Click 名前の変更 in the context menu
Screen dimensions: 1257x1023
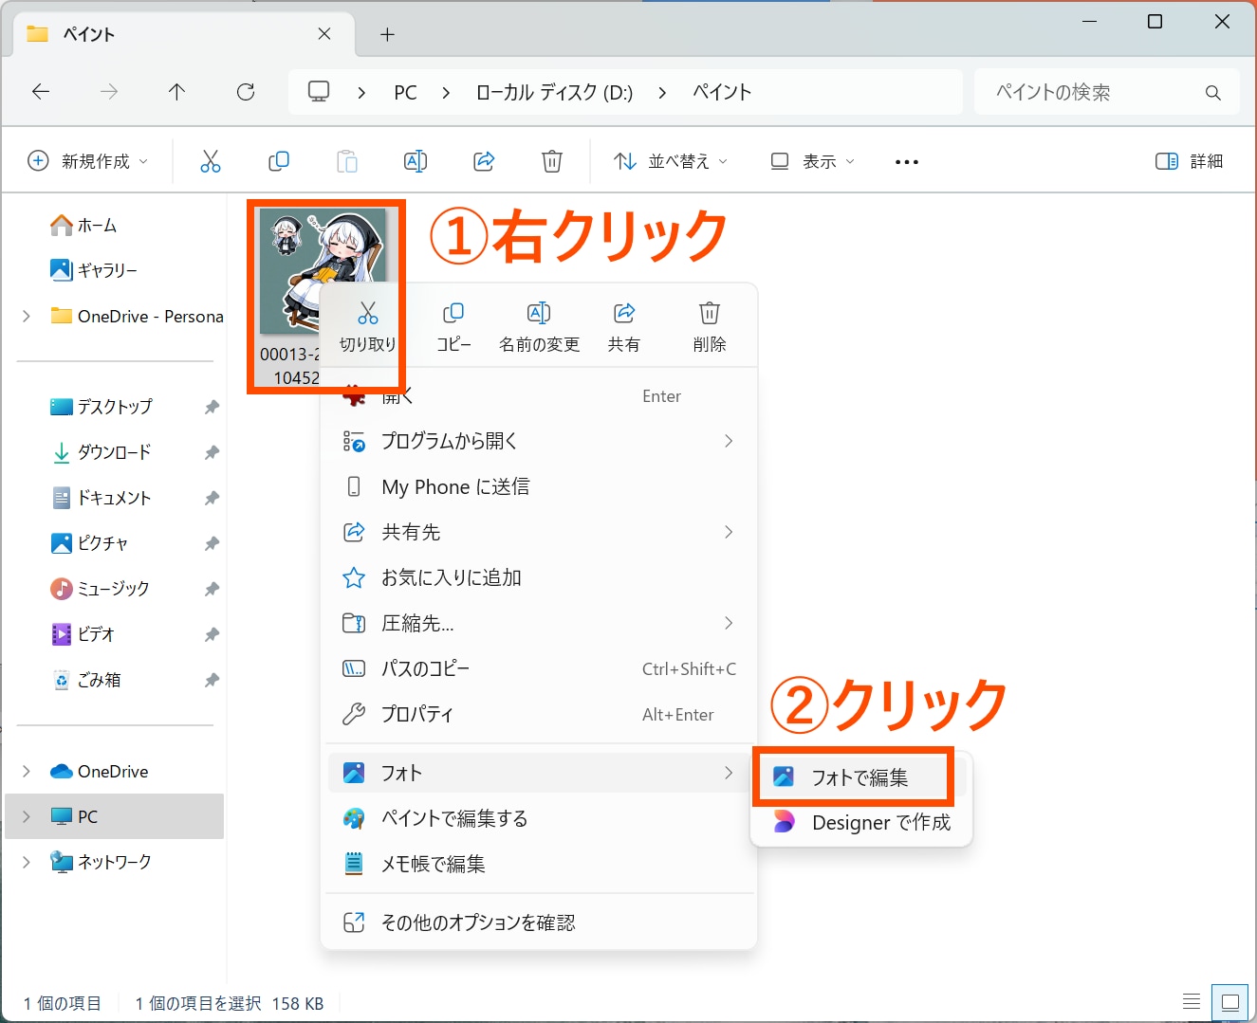pyautogui.click(x=539, y=326)
